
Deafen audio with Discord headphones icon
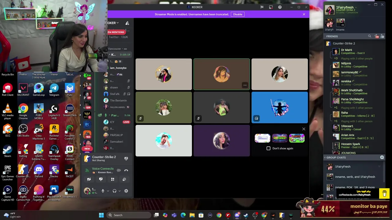pos(115,191)
